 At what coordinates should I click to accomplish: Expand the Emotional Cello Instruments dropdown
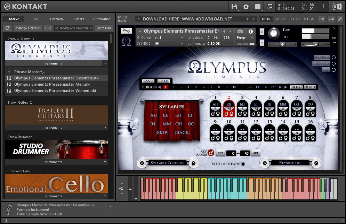105,196
